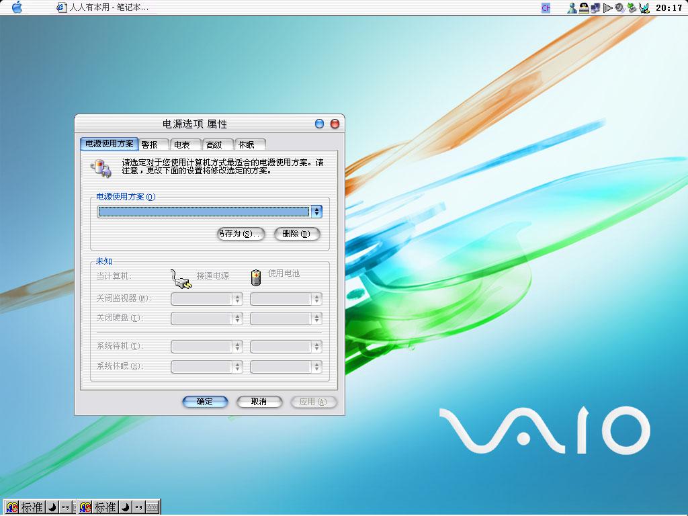Click the blue round button in dialog title bar
Viewport: 688px width, 516px height.
click(x=319, y=124)
